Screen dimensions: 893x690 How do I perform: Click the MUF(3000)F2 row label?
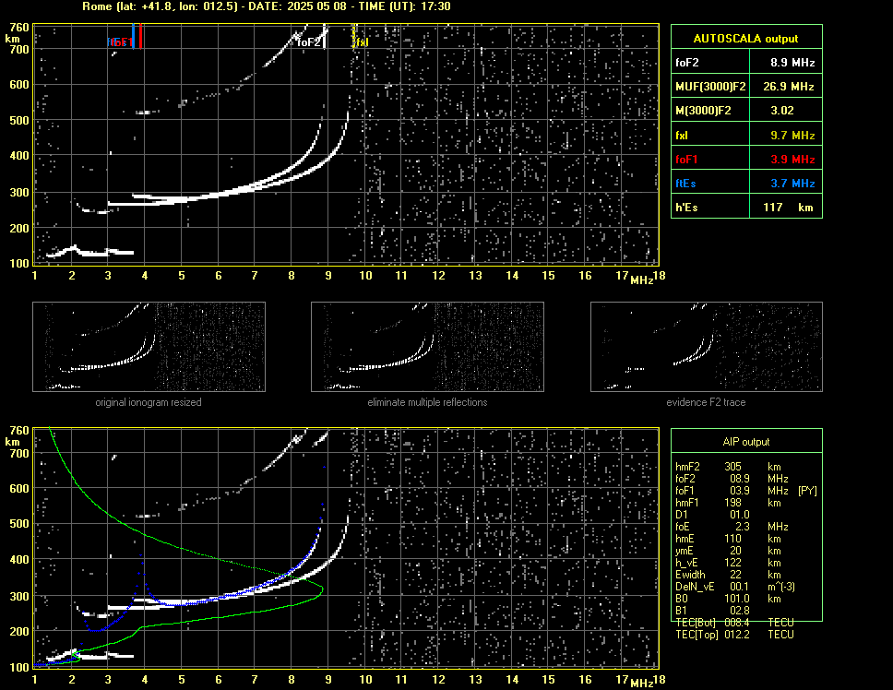pos(710,87)
